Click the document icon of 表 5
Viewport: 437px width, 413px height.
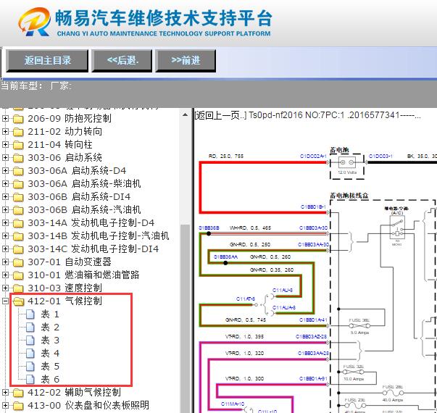click(x=30, y=367)
